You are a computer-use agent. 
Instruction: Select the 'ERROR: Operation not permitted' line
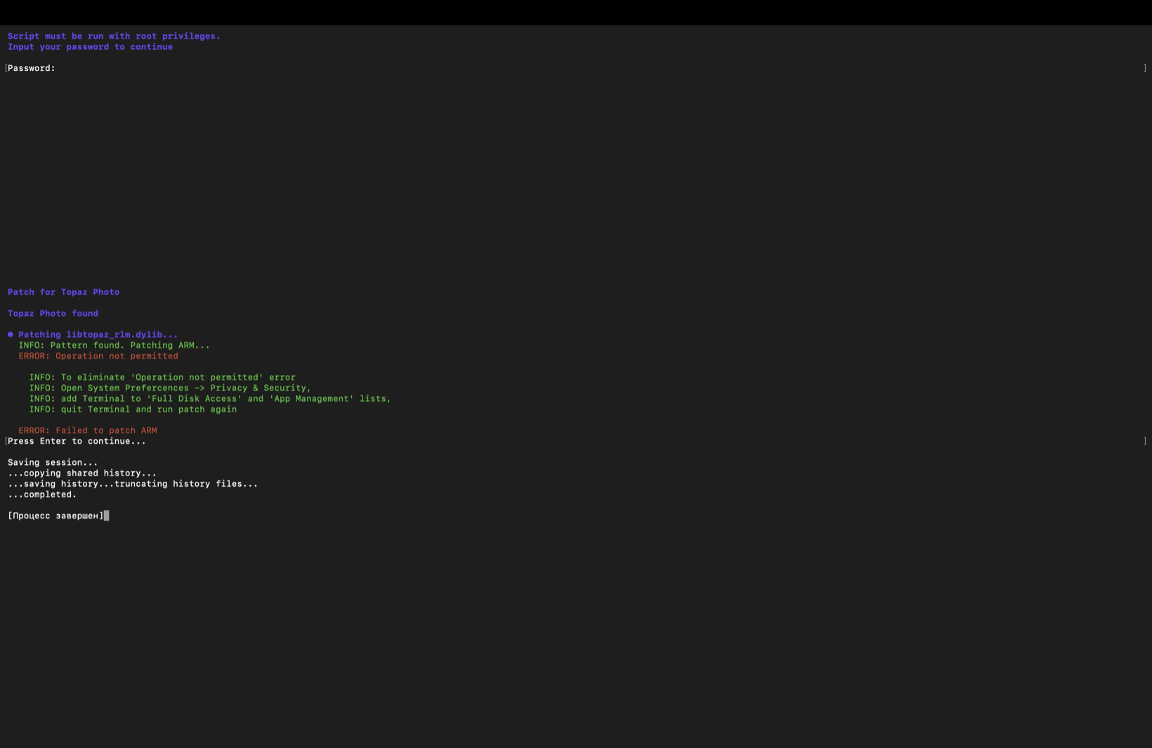click(98, 356)
